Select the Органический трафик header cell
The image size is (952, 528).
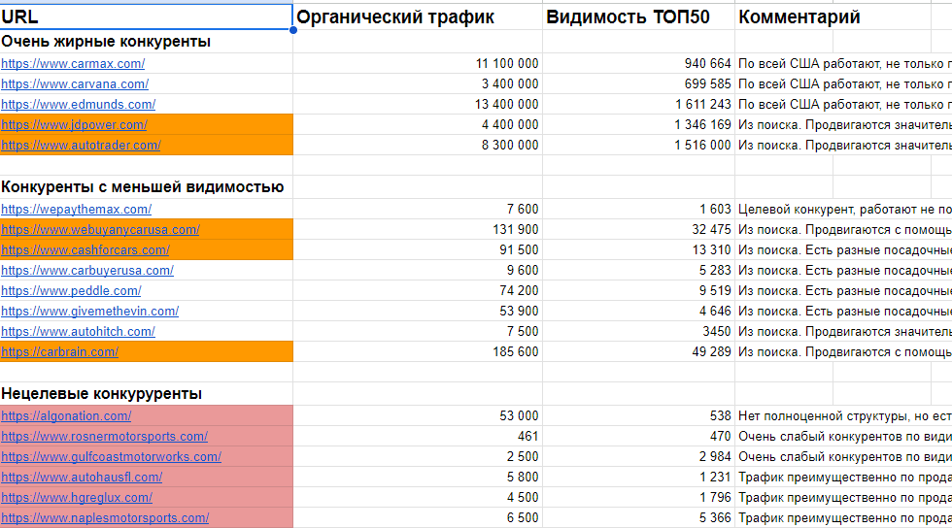pyautogui.click(x=418, y=17)
